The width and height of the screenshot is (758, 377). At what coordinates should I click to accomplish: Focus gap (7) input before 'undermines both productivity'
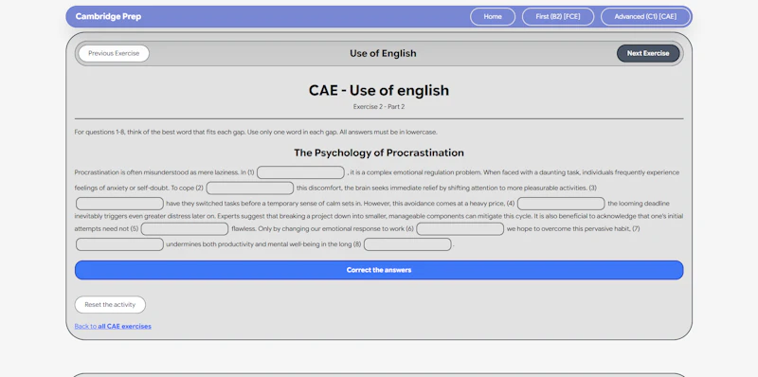coord(120,244)
